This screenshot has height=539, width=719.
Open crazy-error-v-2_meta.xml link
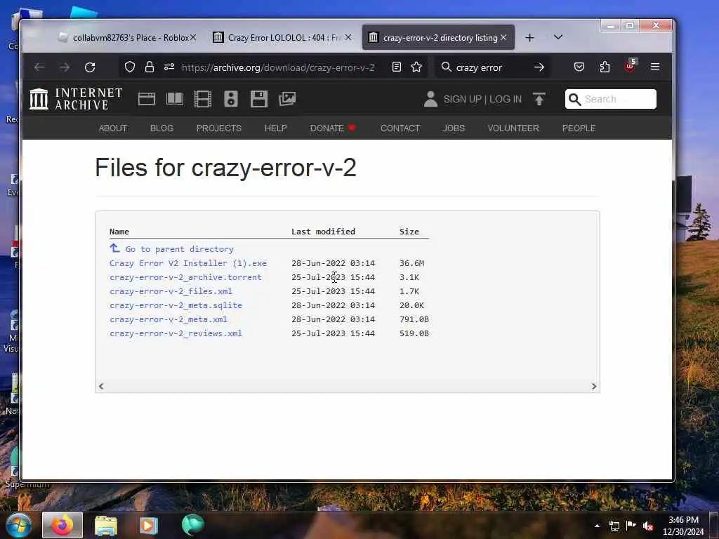(x=169, y=319)
